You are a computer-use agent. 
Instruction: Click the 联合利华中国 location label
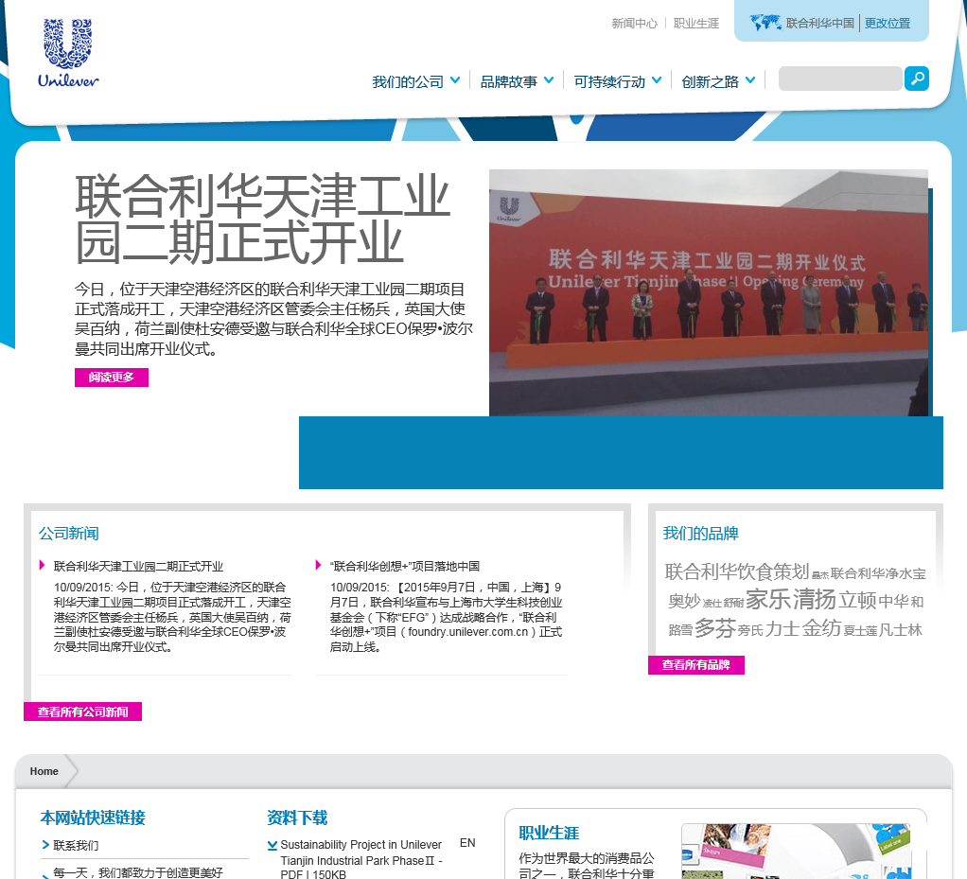[819, 24]
